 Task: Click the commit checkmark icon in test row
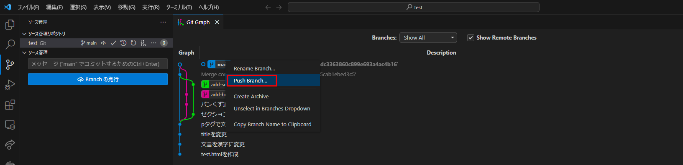113,43
